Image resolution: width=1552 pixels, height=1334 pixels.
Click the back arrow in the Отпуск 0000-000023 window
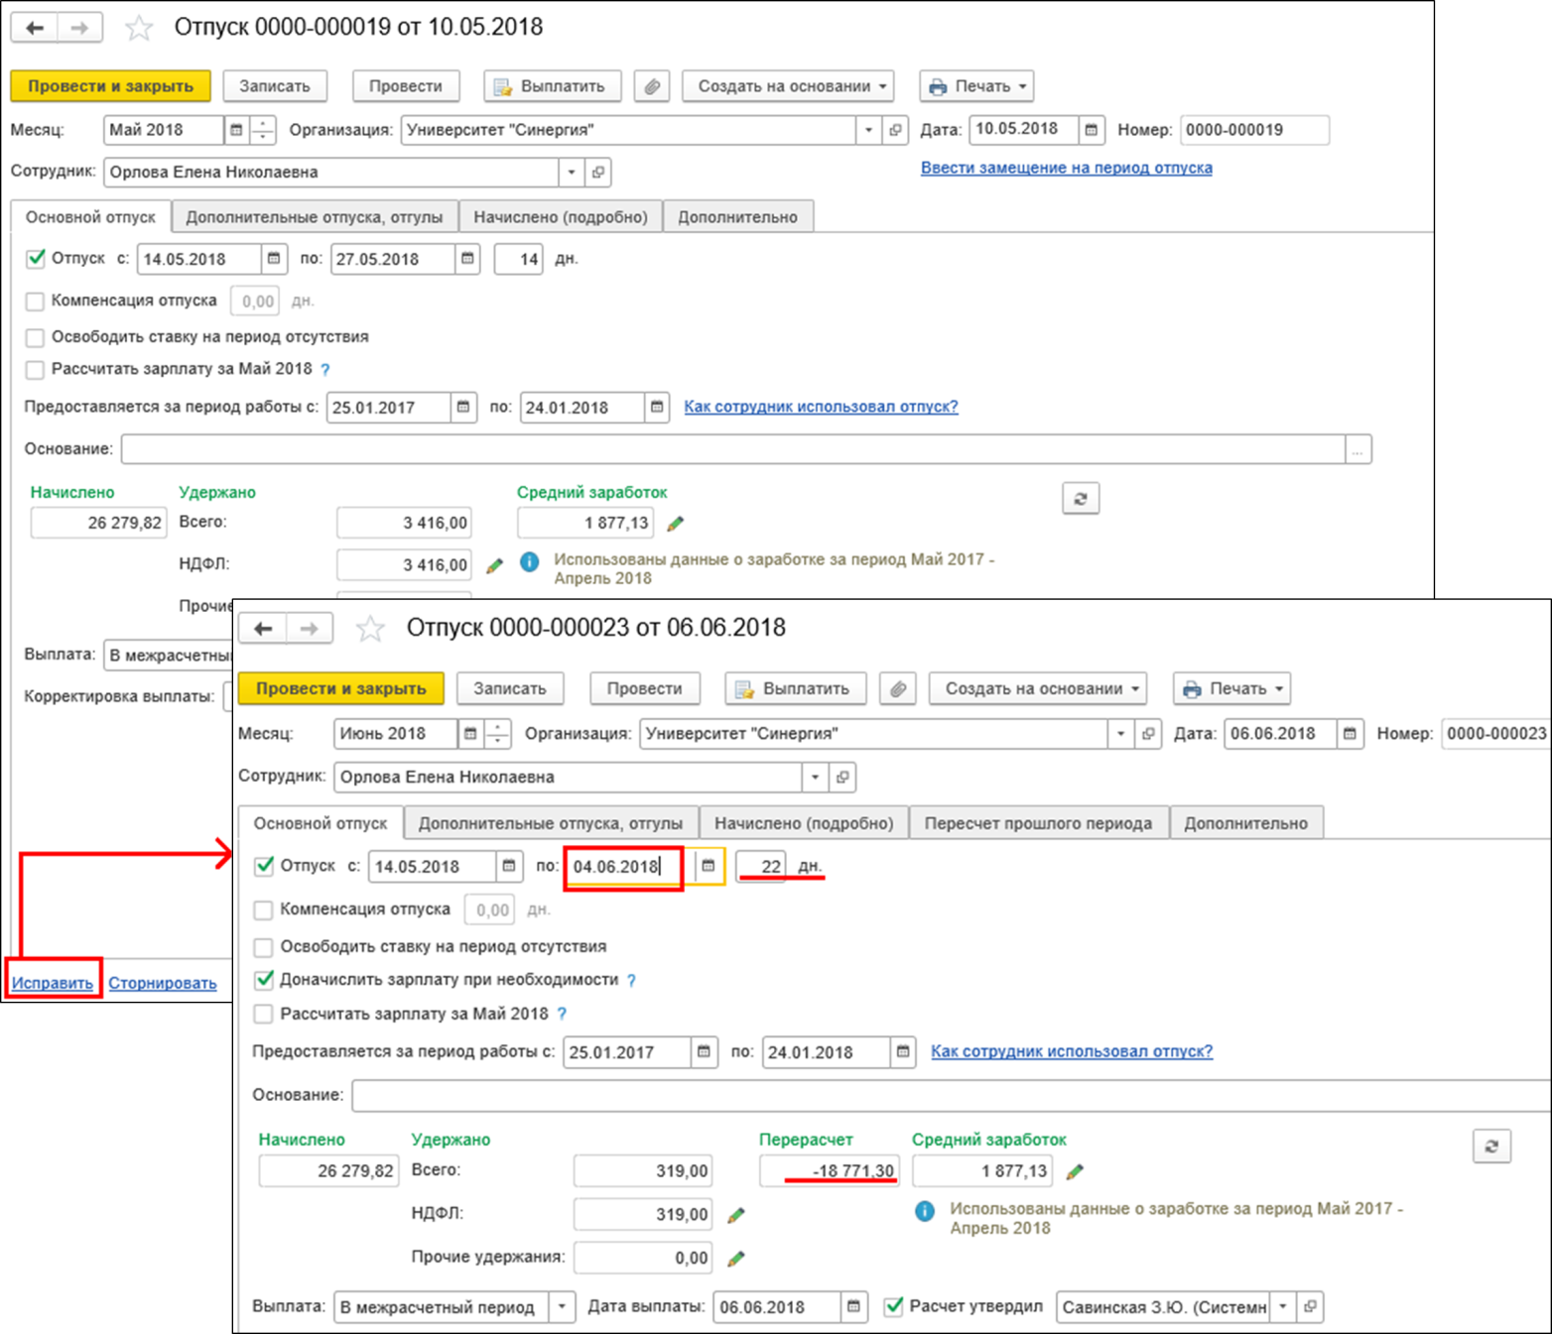[263, 629]
